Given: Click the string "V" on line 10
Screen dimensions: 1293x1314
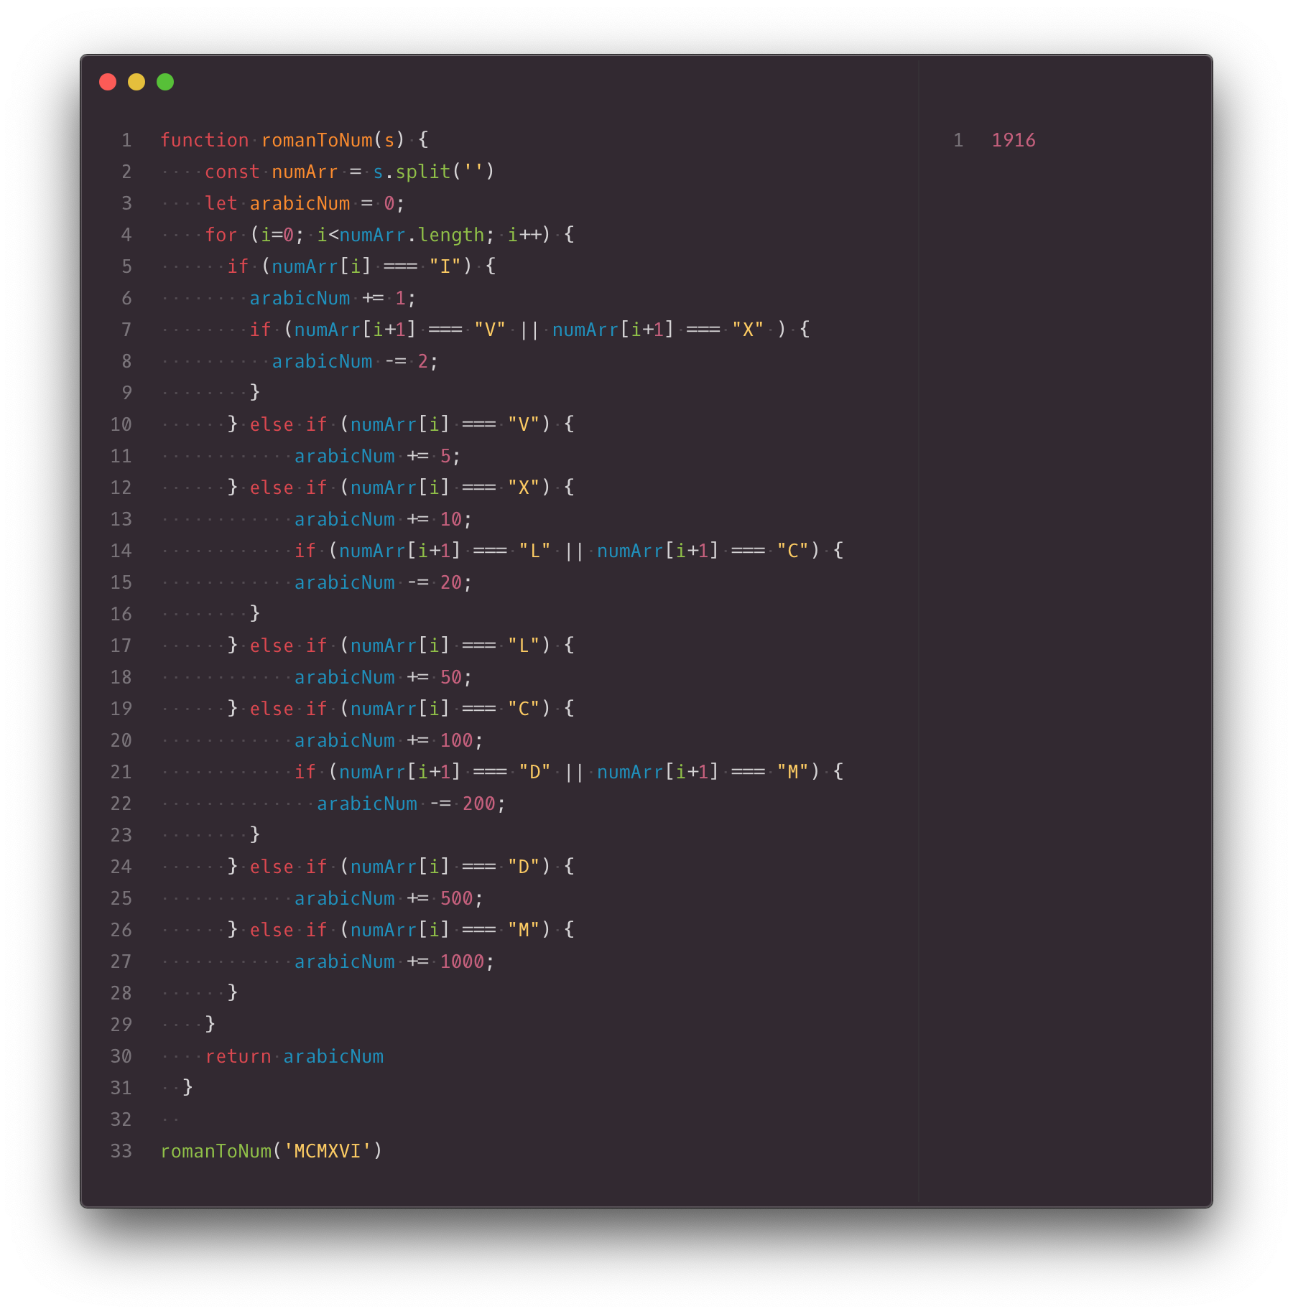Looking at the screenshot, I should 524,424.
